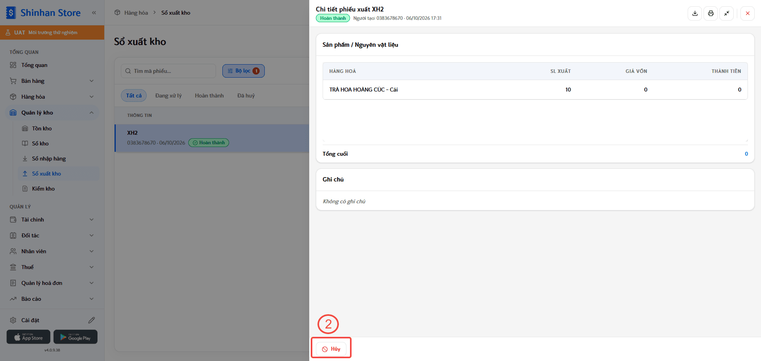Select the Tất cả tab
This screenshot has height=361, width=761.
point(134,96)
